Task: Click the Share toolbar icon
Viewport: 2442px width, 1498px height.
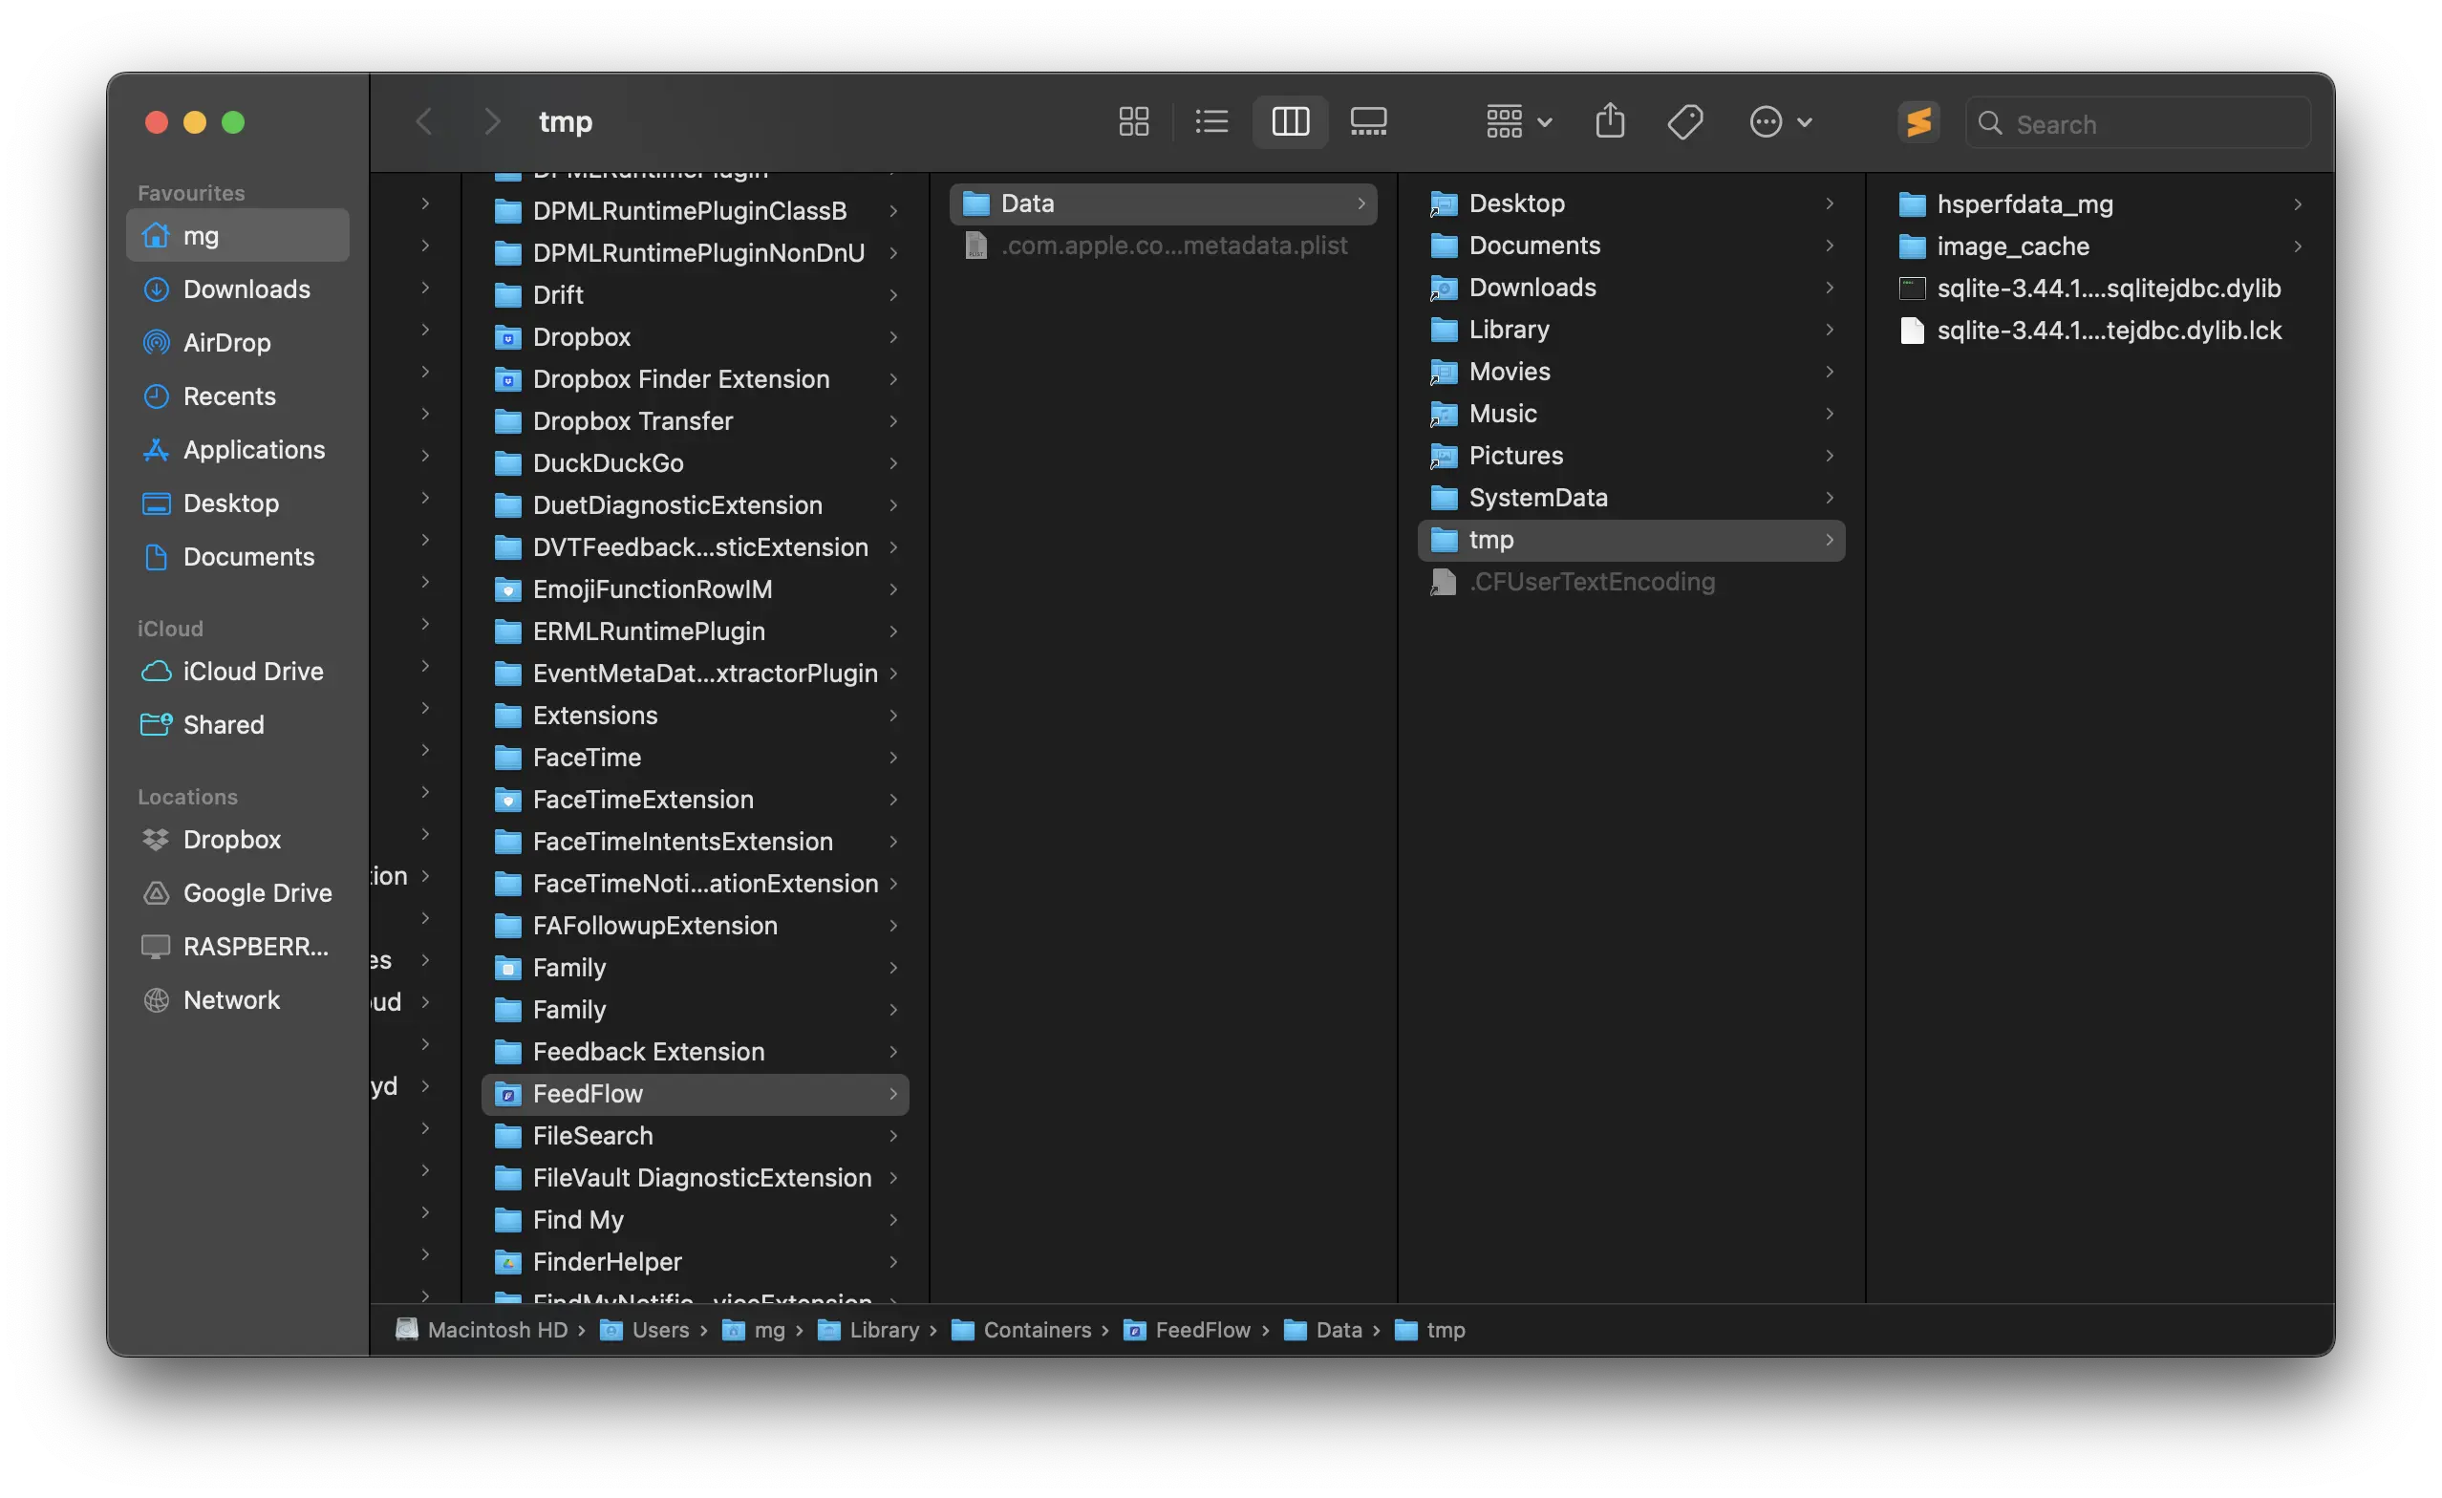Action: click(1611, 122)
